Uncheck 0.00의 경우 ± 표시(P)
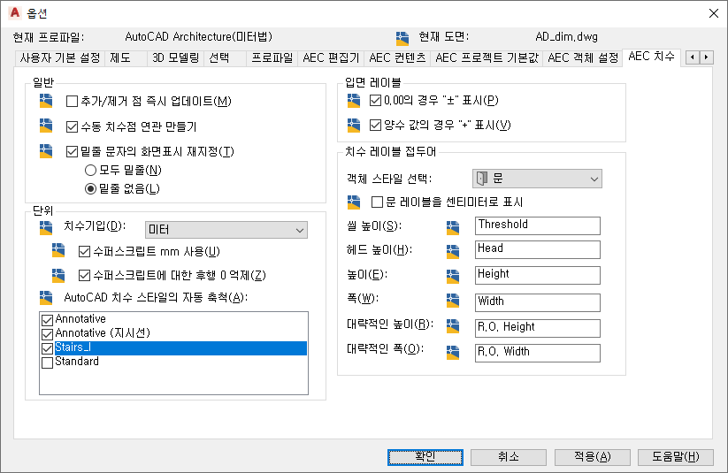 pos(375,100)
